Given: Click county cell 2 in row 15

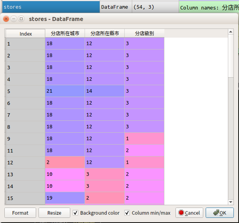Looking at the screenshot, I should click(104, 198).
